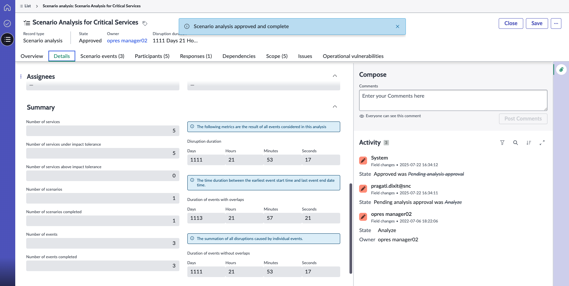Select the Details tab
The height and width of the screenshot is (286, 569).
pyautogui.click(x=62, y=56)
